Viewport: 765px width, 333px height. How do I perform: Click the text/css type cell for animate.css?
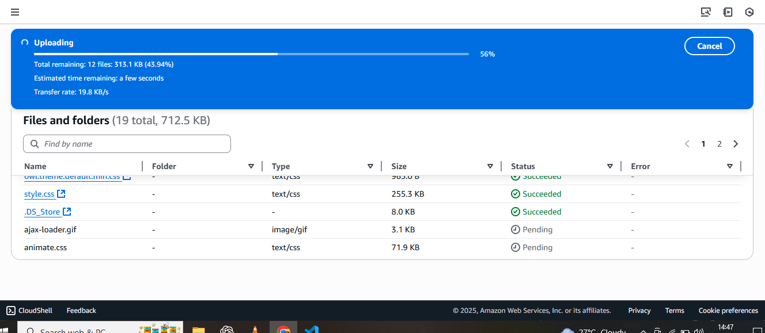tap(286, 247)
